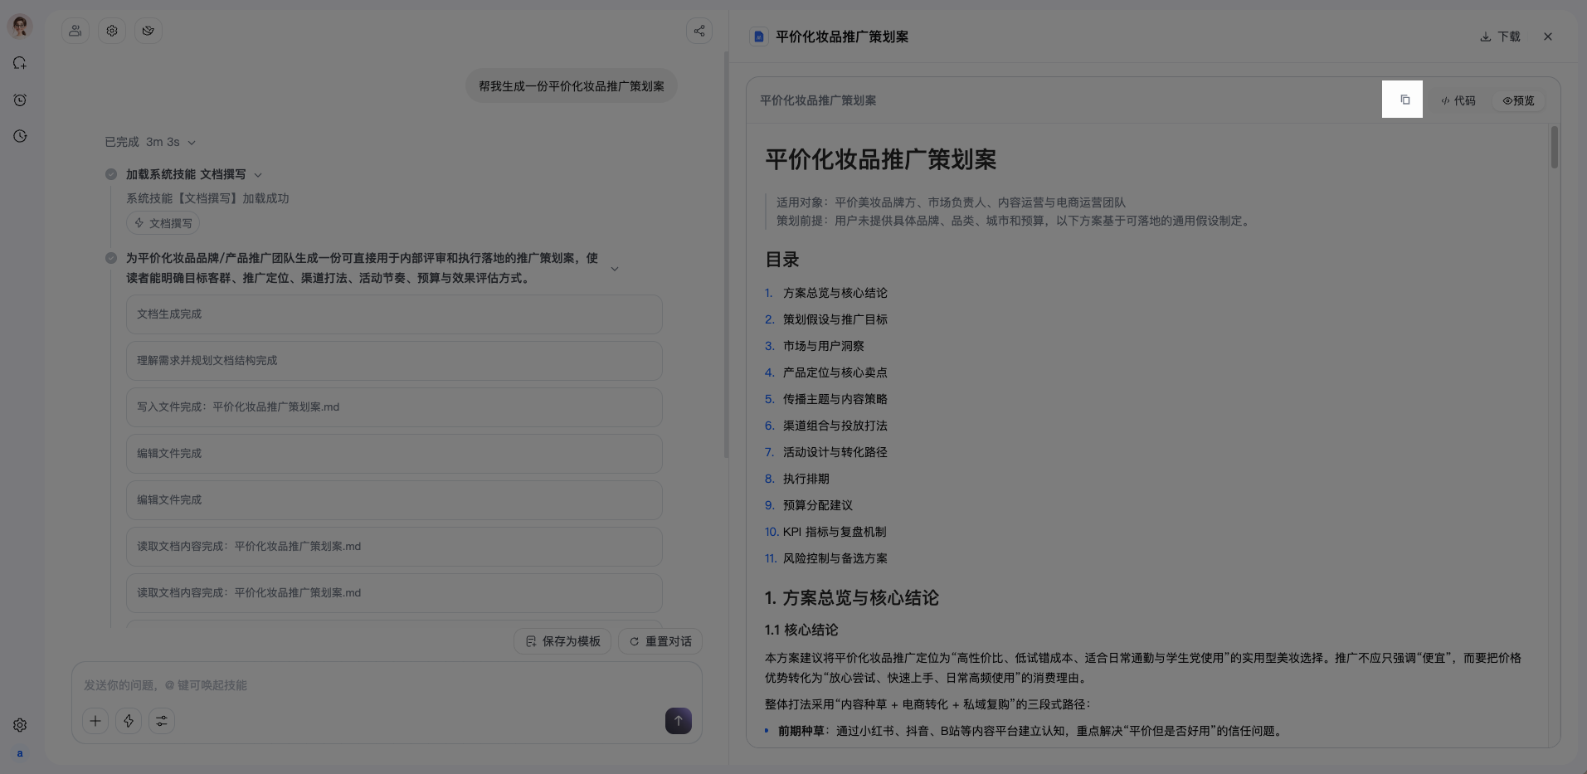The image size is (1587, 774).
Task: Click the 文档生成完成 step card
Action: point(394,314)
